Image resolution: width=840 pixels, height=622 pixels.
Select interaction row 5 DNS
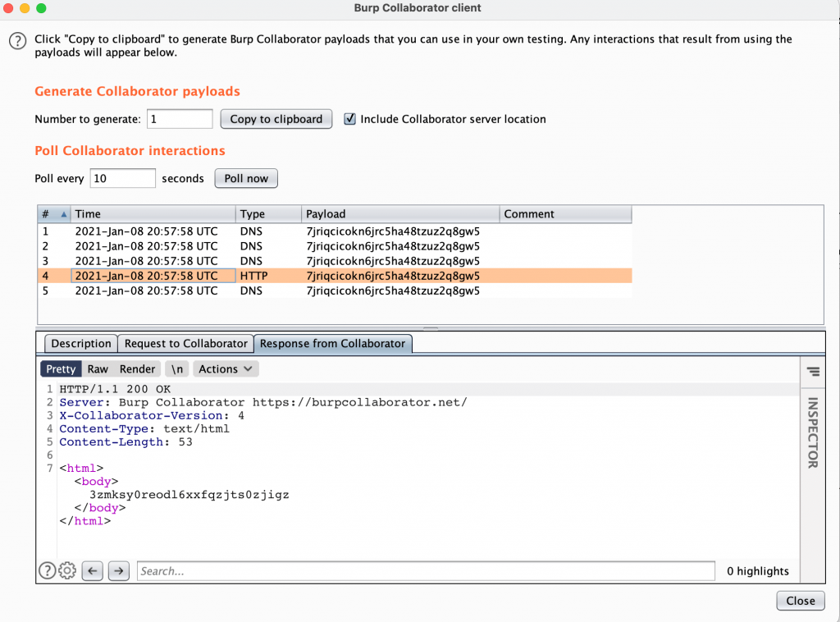[x=335, y=291]
